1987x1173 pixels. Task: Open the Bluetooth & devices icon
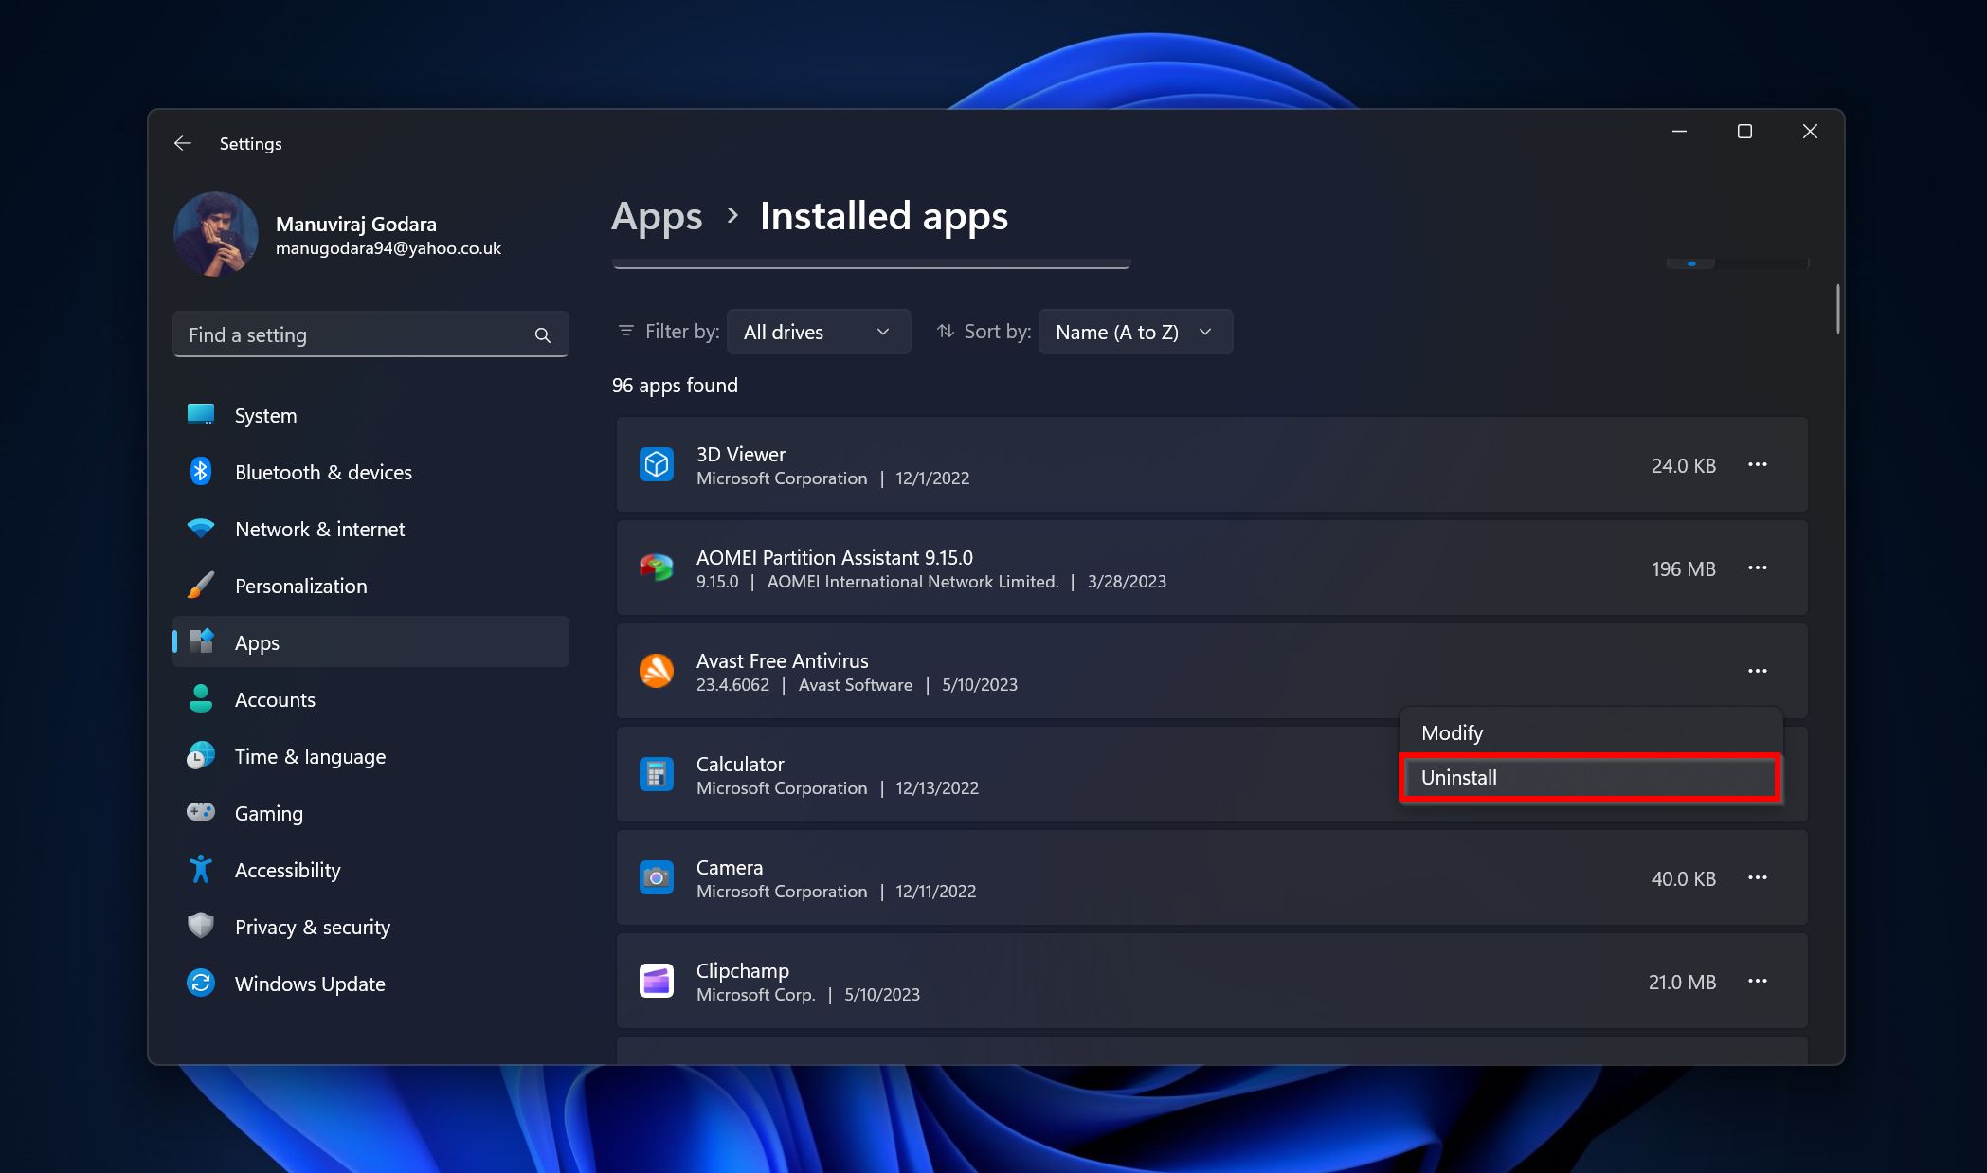coord(201,472)
